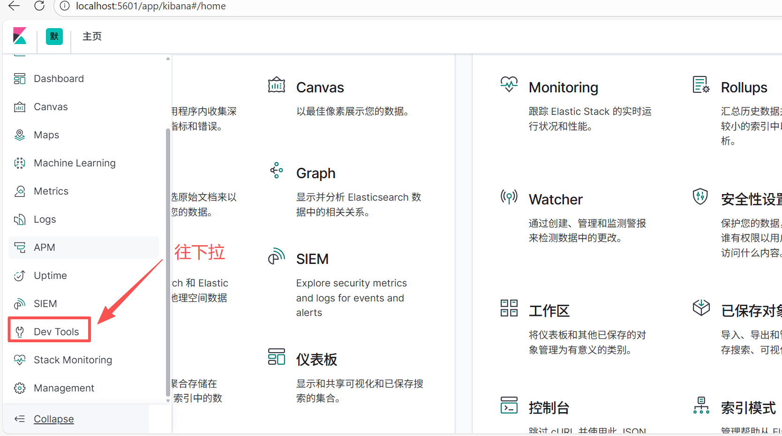
Task: Click the Canvas icon in sidebar
Action: click(x=20, y=107)
